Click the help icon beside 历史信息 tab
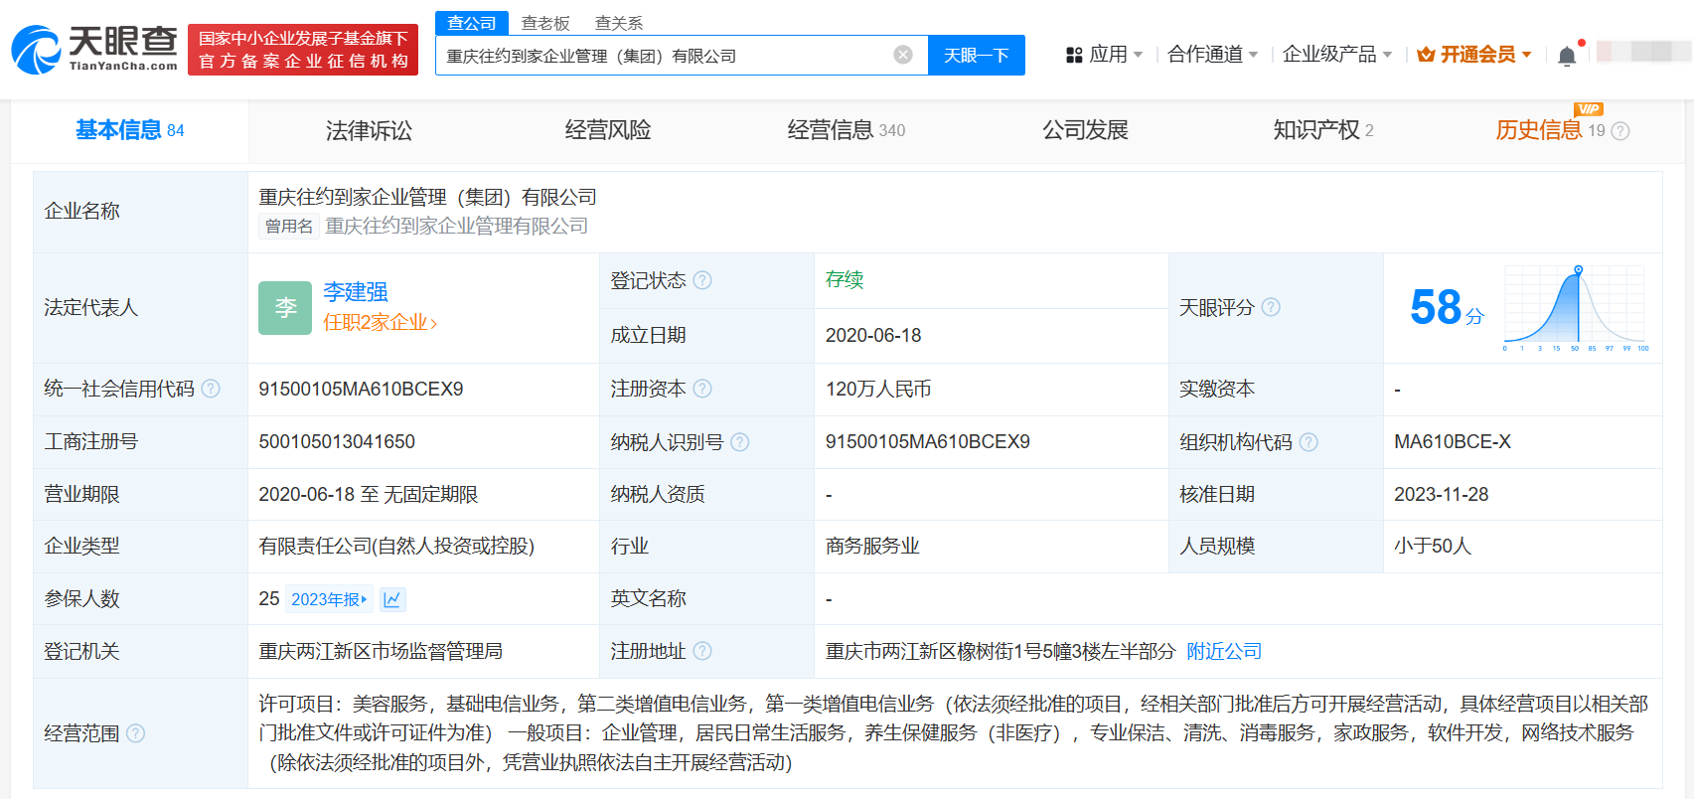This screenshot has width=1694, height=799. tap(1620, 131)
